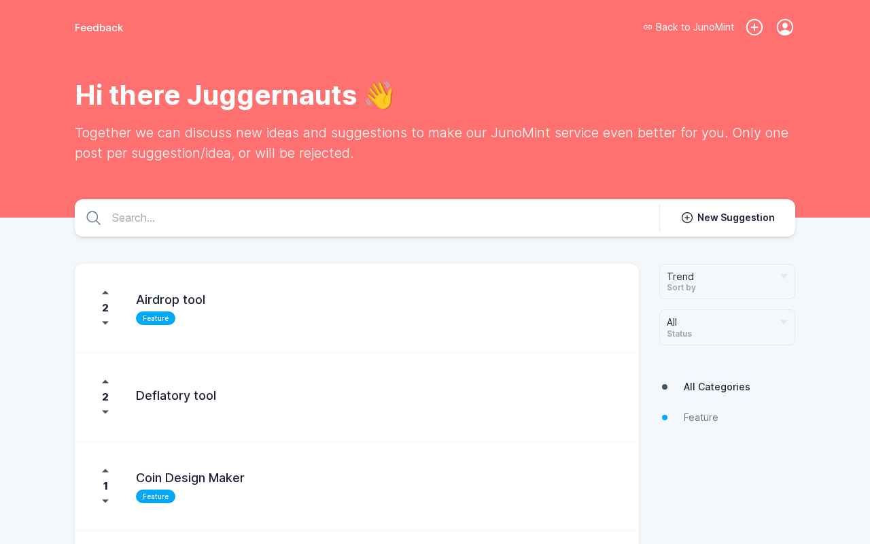Image resolution: width=870 pixels, height=544 pixels.
Task: Upvote the Deflatory tool suggestion
Action: click(x=105, y=382)
